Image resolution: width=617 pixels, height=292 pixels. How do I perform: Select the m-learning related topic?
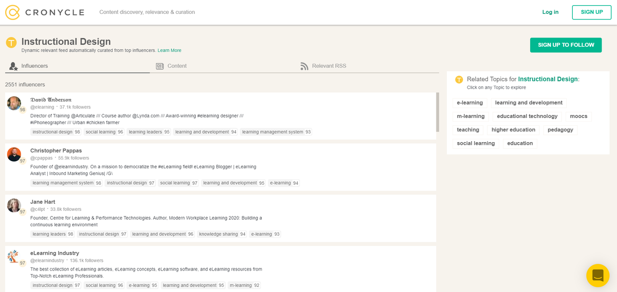click(471, 116)
